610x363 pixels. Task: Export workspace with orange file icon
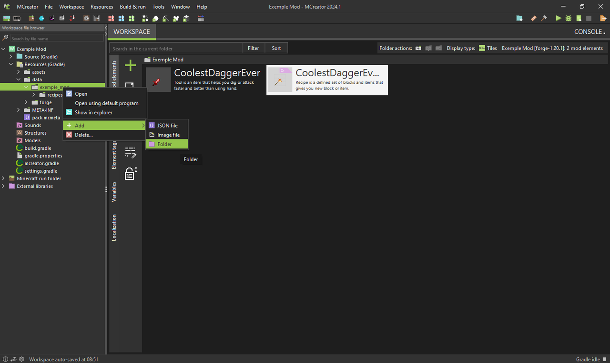(x=603, y=18)
